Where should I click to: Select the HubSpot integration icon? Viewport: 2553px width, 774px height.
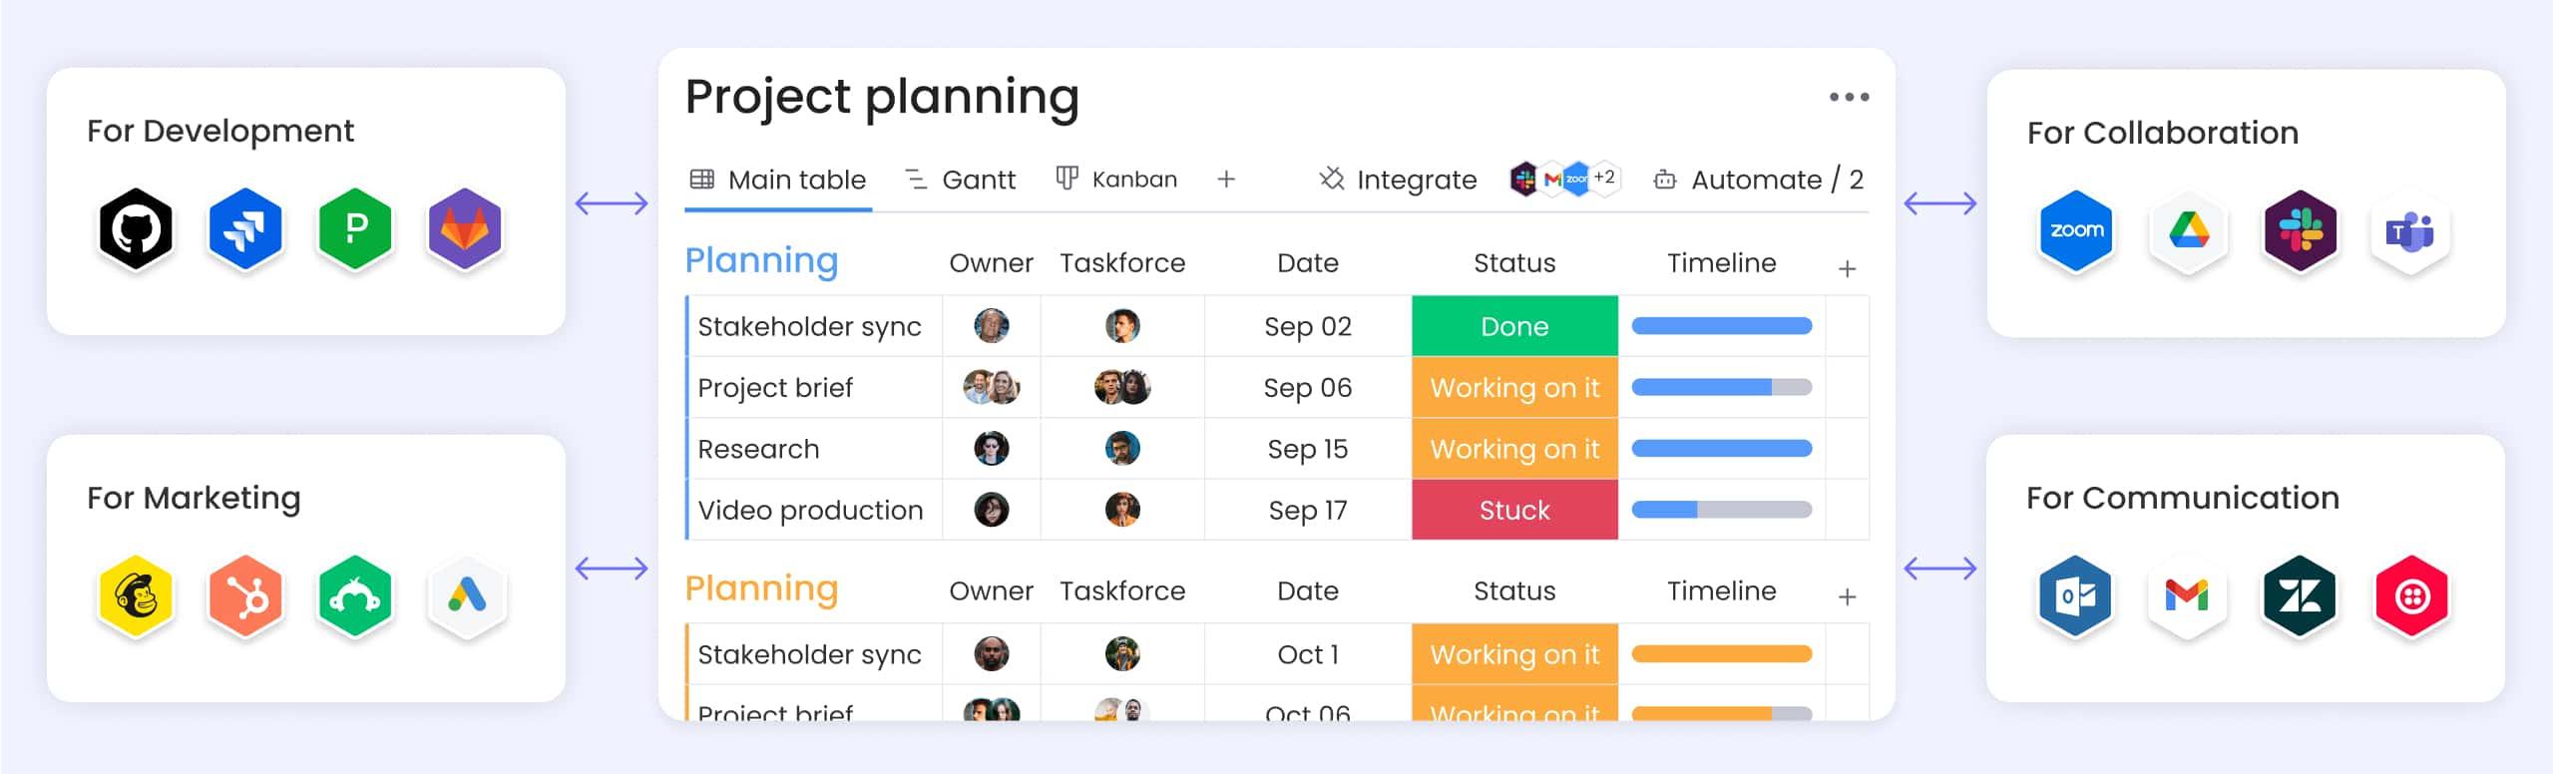point(245,596)
